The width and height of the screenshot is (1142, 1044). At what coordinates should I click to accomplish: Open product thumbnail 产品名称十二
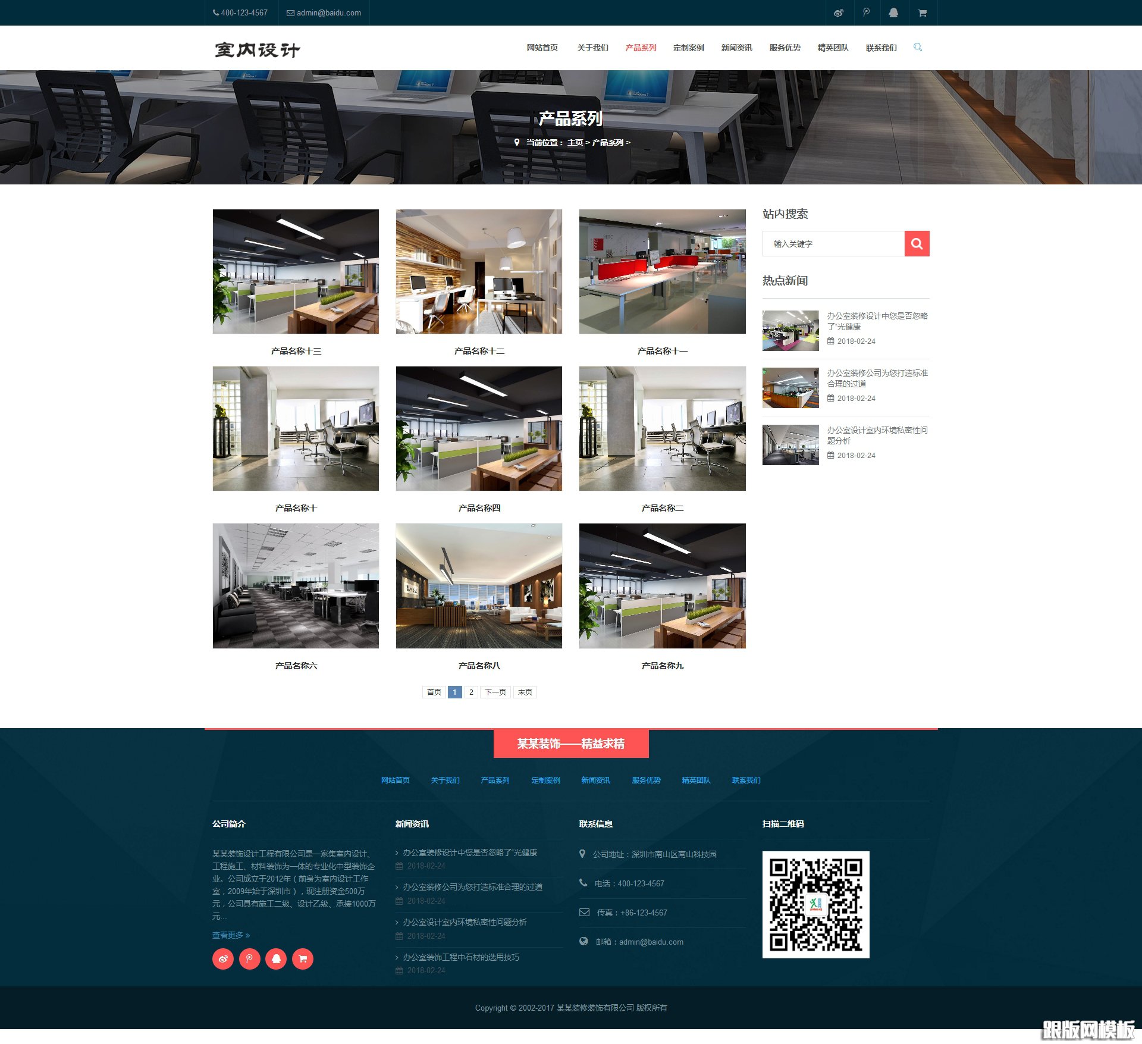(479, 271)
